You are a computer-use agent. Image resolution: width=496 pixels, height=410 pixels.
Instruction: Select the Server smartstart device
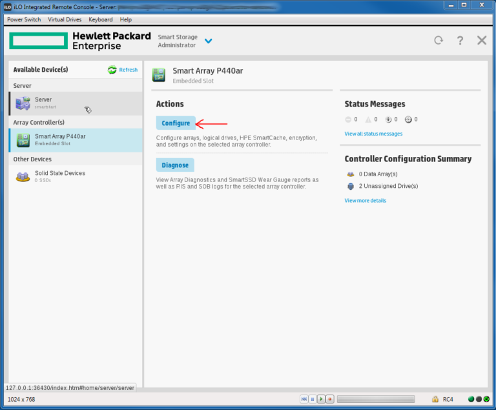[76, 103]
